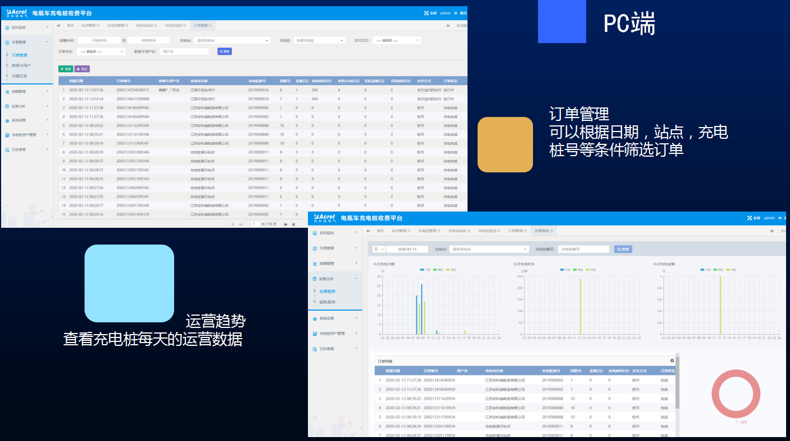Open 充值记录 submenu in order management sidebar

[20, 76]
